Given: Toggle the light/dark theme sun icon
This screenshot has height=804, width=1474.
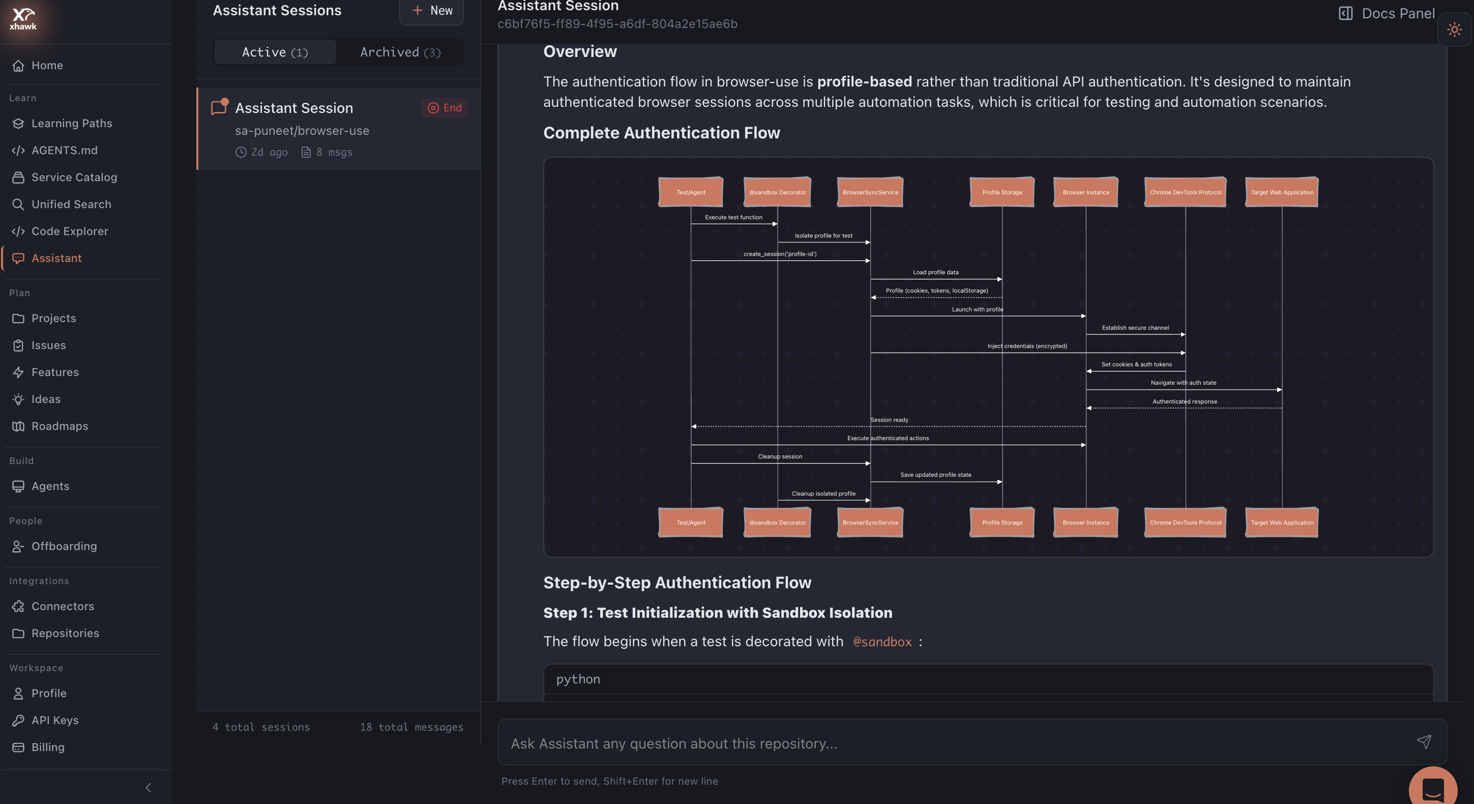Looking at the screenshot, I should click(x=1454, y=30).
